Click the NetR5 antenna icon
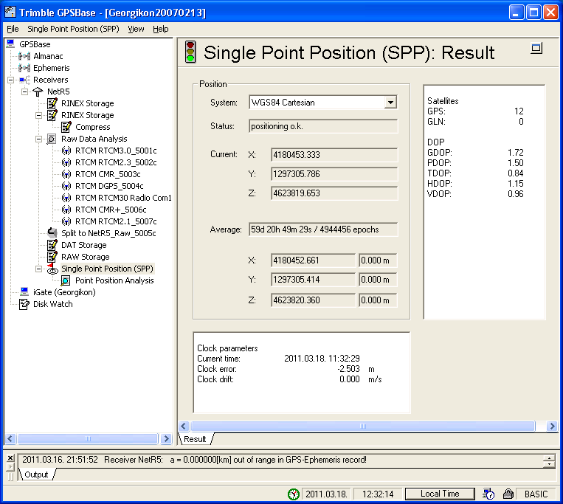The height and width of the screenshot is (504, 563). pos(38,92)
